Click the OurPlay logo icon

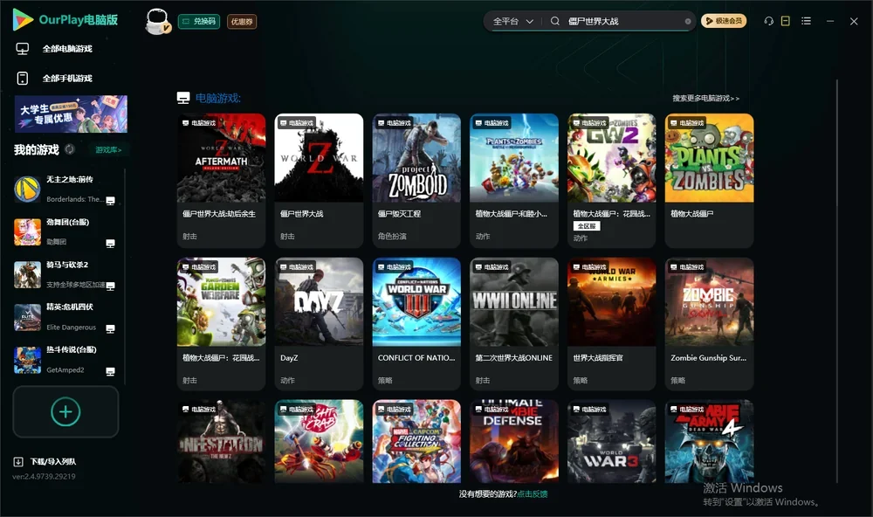23,19
